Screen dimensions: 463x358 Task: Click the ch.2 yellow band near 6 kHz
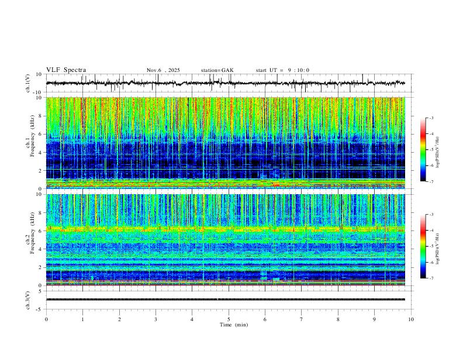pos(225,229)
